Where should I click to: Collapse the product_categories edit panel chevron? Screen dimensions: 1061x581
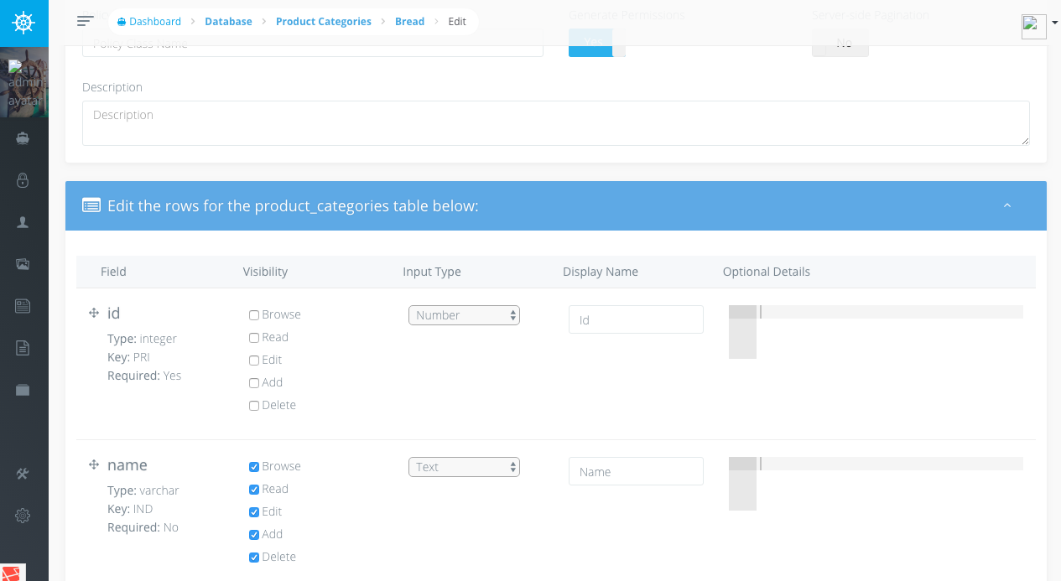(x=1007, y=205)
